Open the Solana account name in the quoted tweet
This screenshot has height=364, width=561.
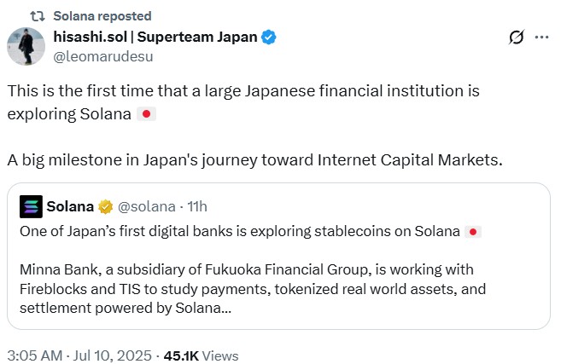pyautogui.click(x=70, y=206)
